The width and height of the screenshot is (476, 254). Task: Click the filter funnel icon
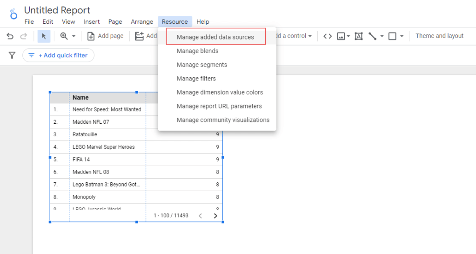(x=13, y=55)
